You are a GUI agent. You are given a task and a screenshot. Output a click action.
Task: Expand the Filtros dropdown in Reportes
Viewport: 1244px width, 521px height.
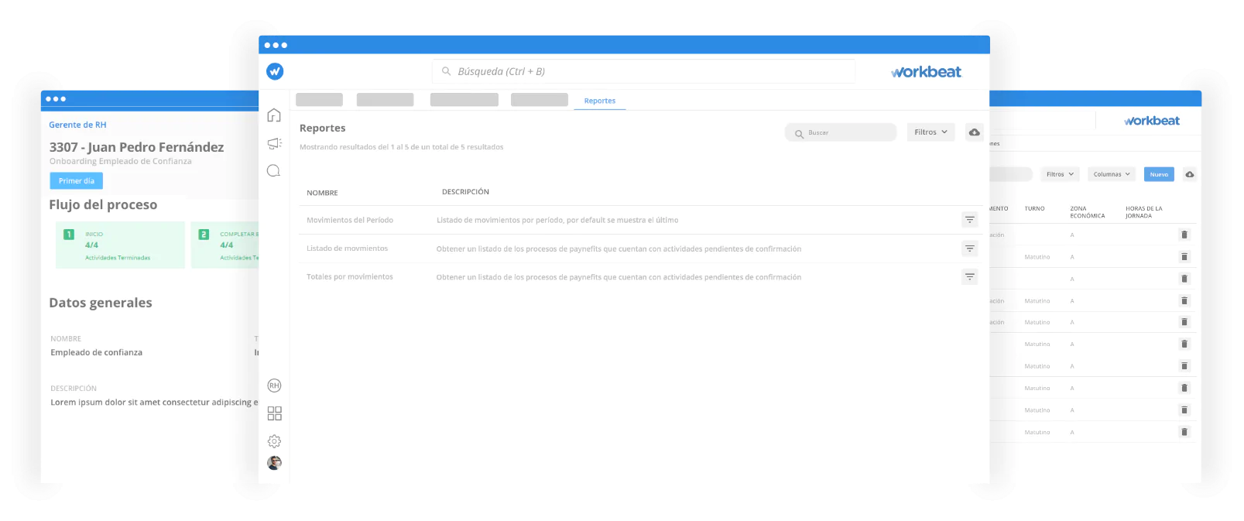(930, 132)
